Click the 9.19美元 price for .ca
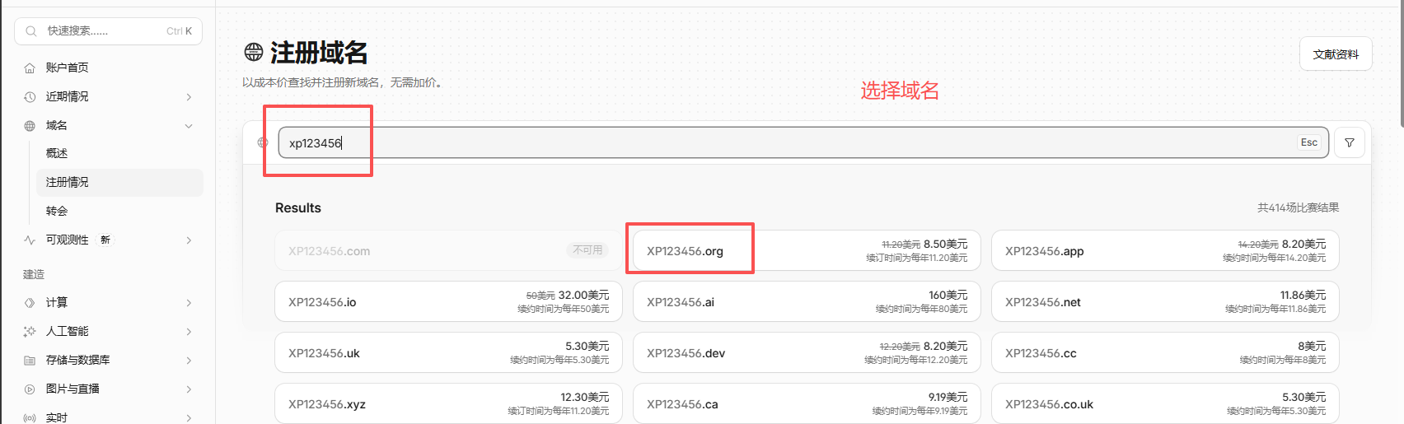1404x424 pixels. pyautogui.click(x=948, y=397)
